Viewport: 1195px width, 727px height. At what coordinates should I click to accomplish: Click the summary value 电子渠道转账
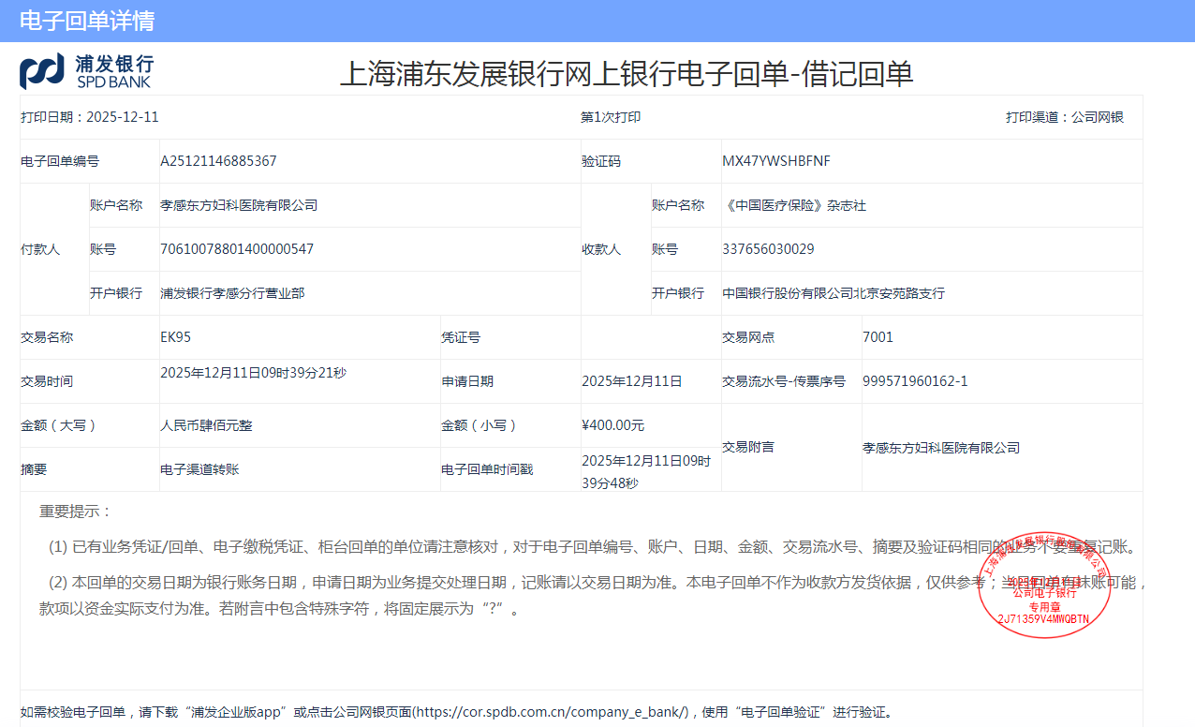199,469
